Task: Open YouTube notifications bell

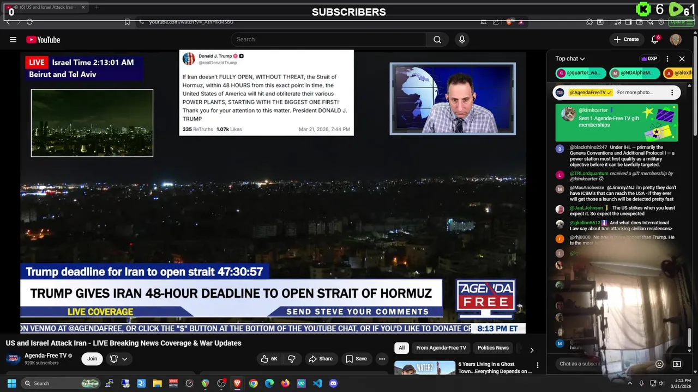Action: pos(655,39)
